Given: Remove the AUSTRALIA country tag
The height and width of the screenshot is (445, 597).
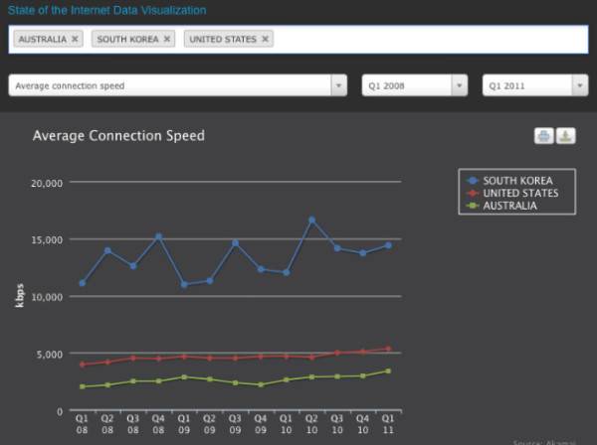Looking at the screenshot, I should (75, 39).
